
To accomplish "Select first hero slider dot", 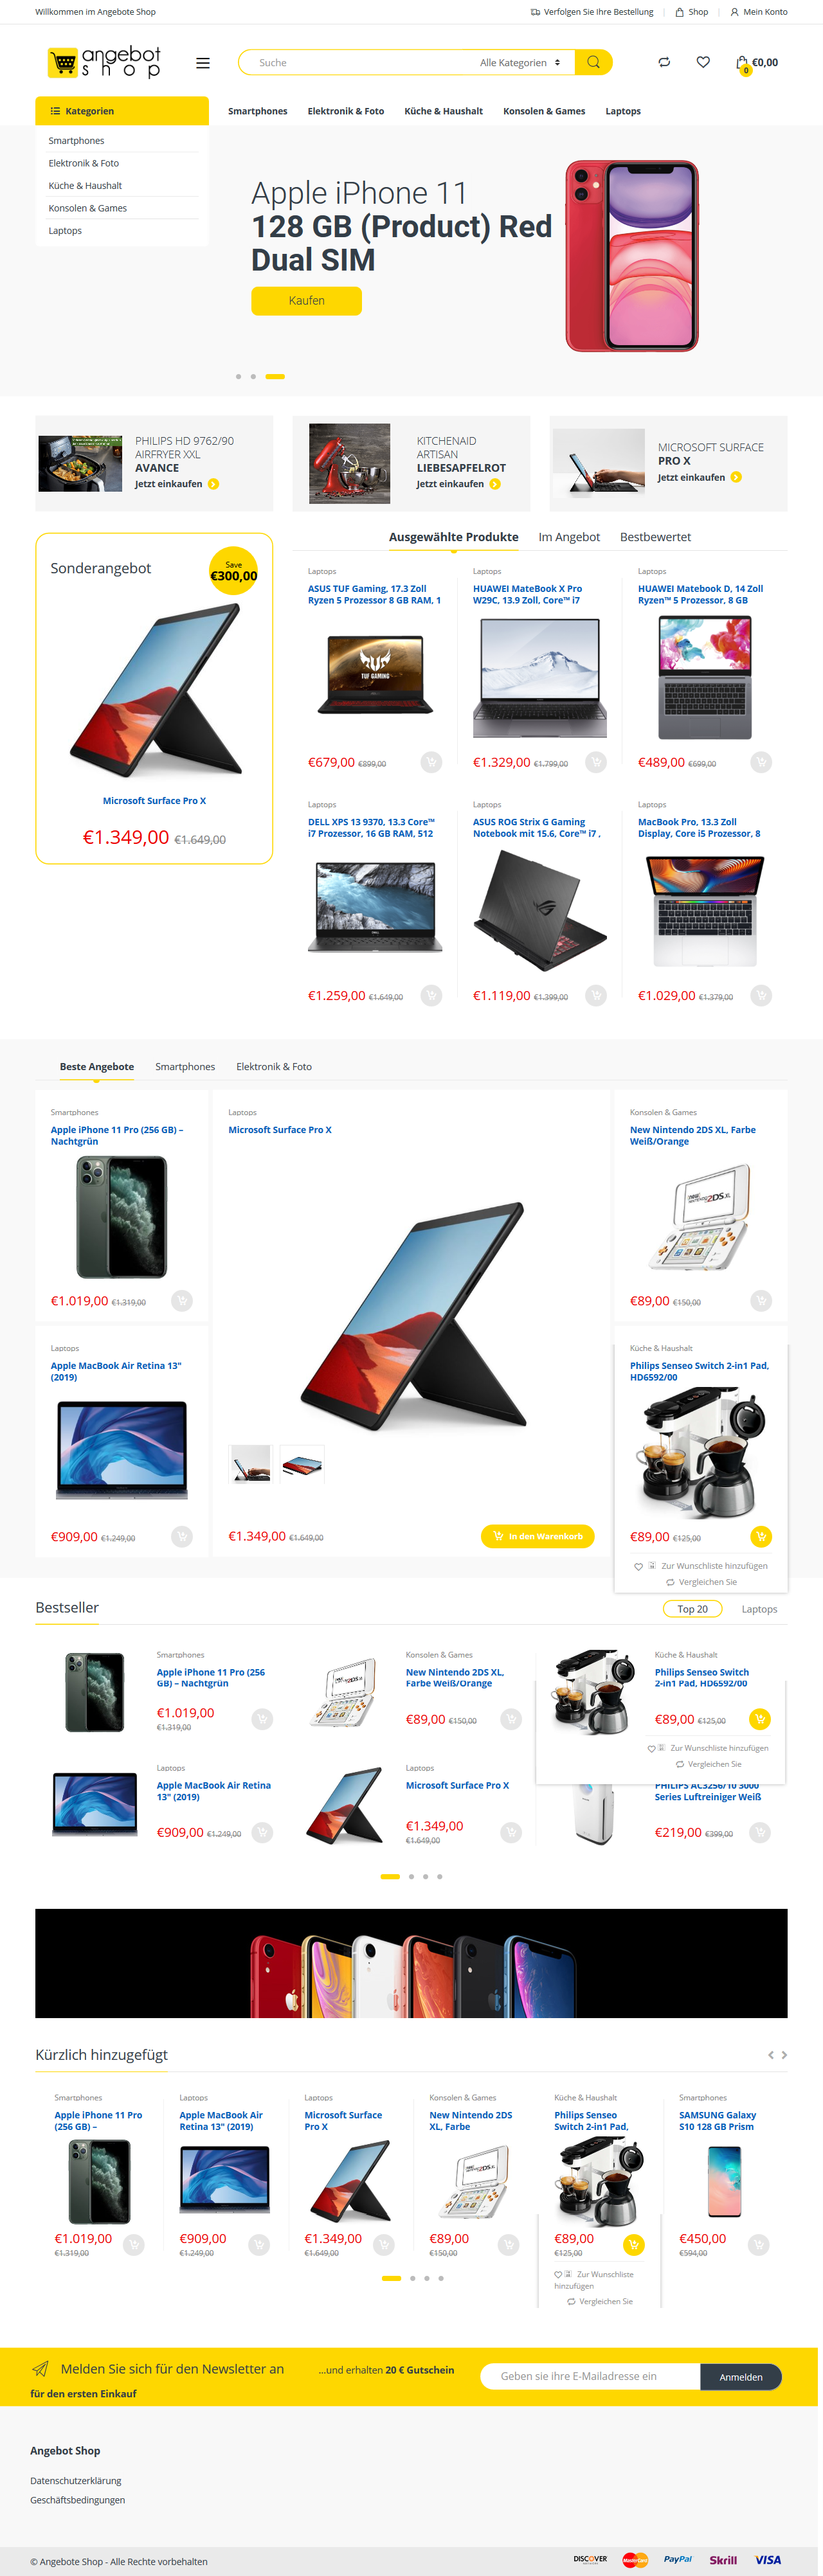I will 238,376.
